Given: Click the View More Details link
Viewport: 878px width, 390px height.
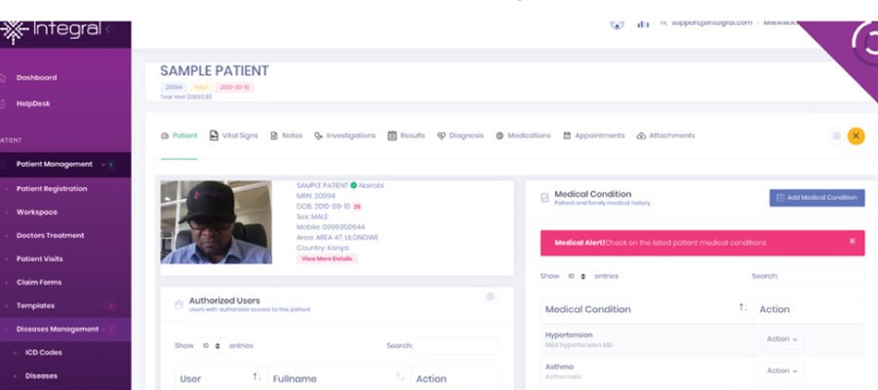Looking at the screenshot, I should pyautogui.click(x=327, y=258).
